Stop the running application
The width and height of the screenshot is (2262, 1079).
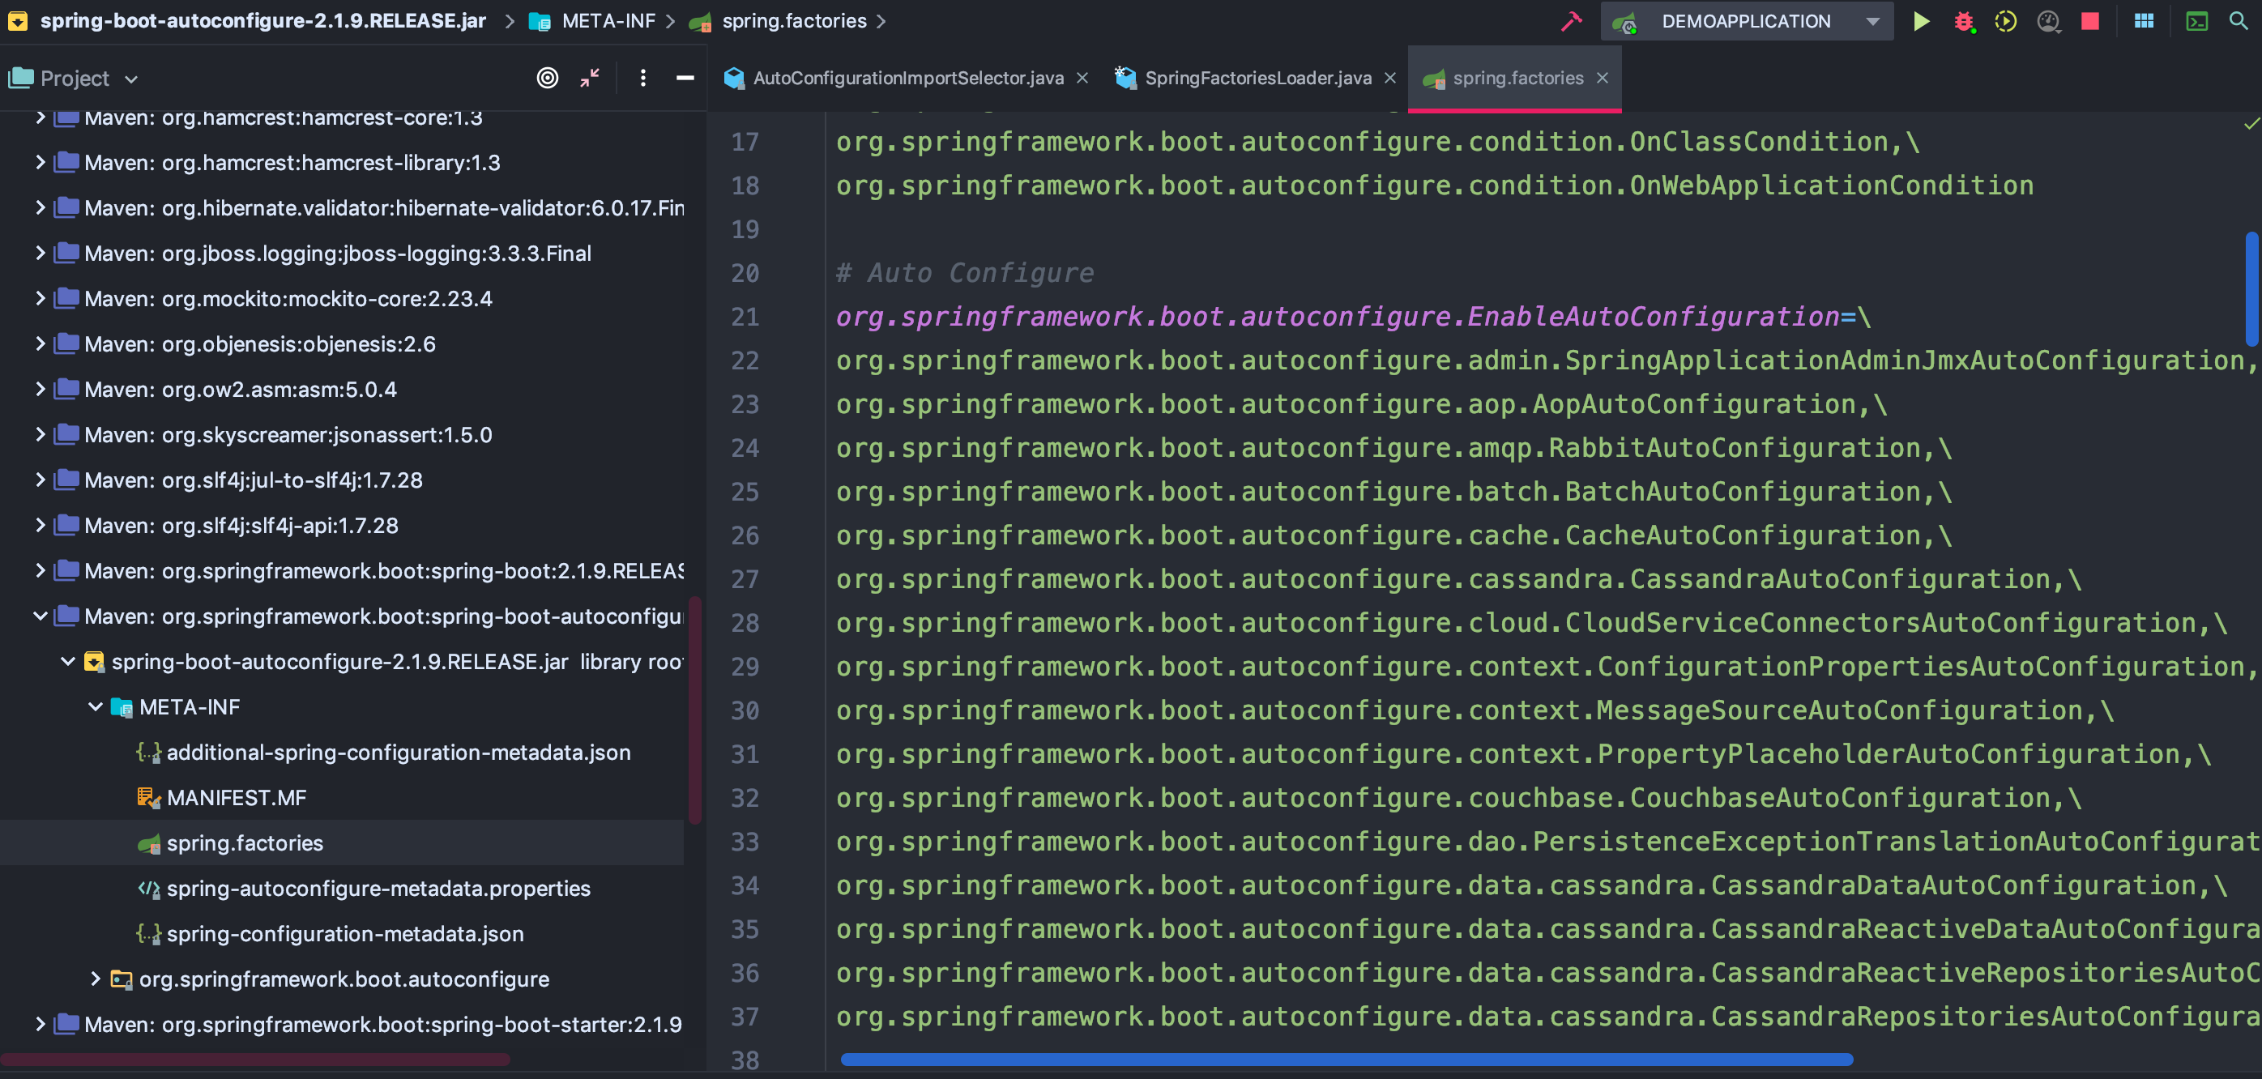[2091, 21]
